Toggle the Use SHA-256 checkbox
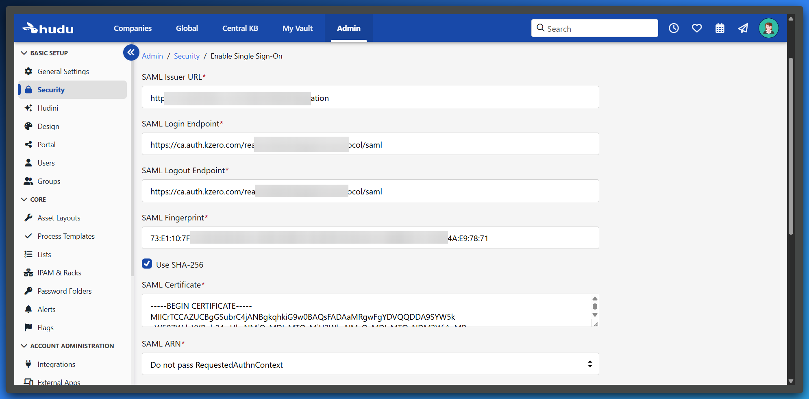809x399 pixels. click(x=147, y=264)
